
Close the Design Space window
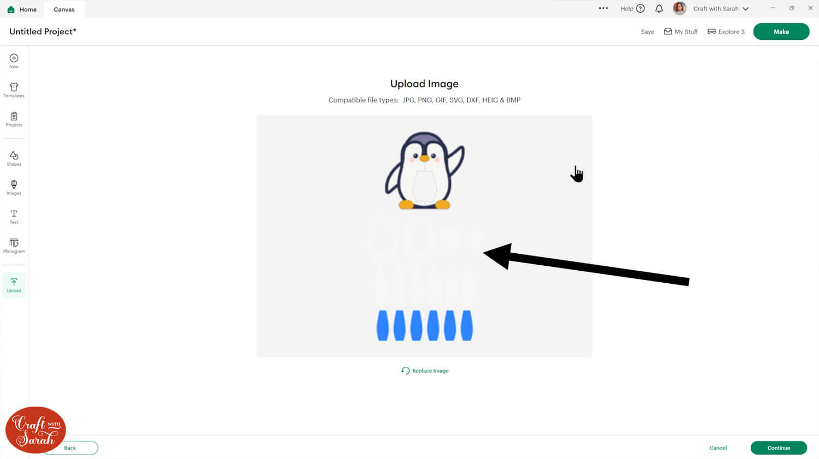pyautogui.click(x=810, y=8)
